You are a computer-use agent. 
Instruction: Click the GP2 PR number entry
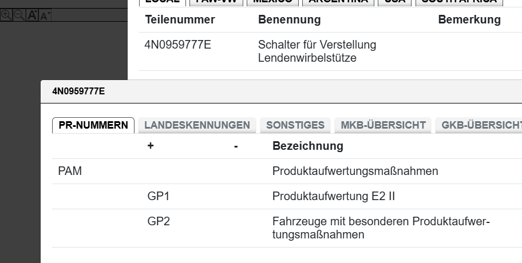(159, 221)
